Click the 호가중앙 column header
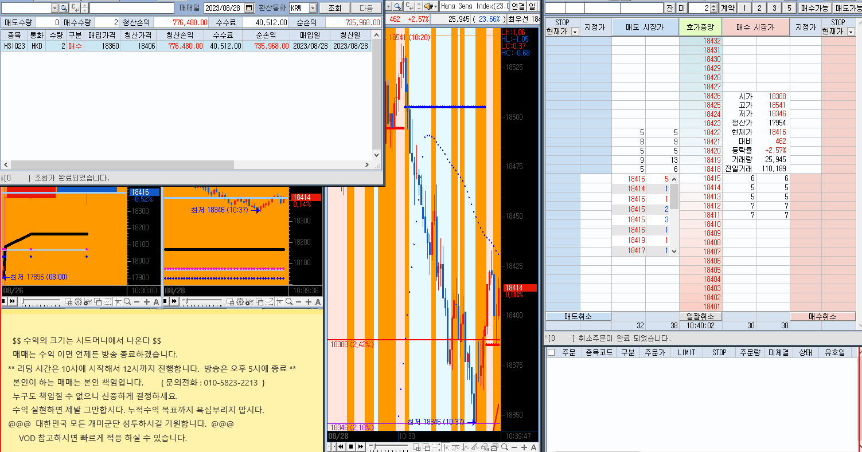The height and width of the screenshot is (452, 862). click(700, 27)
